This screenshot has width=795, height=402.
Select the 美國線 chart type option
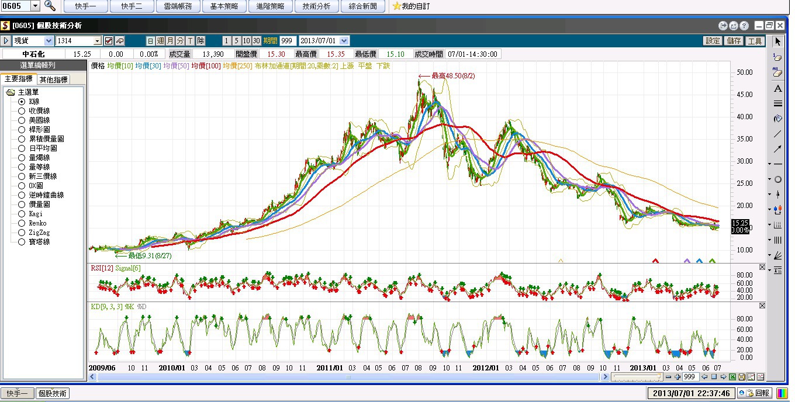tap(22, 120)
